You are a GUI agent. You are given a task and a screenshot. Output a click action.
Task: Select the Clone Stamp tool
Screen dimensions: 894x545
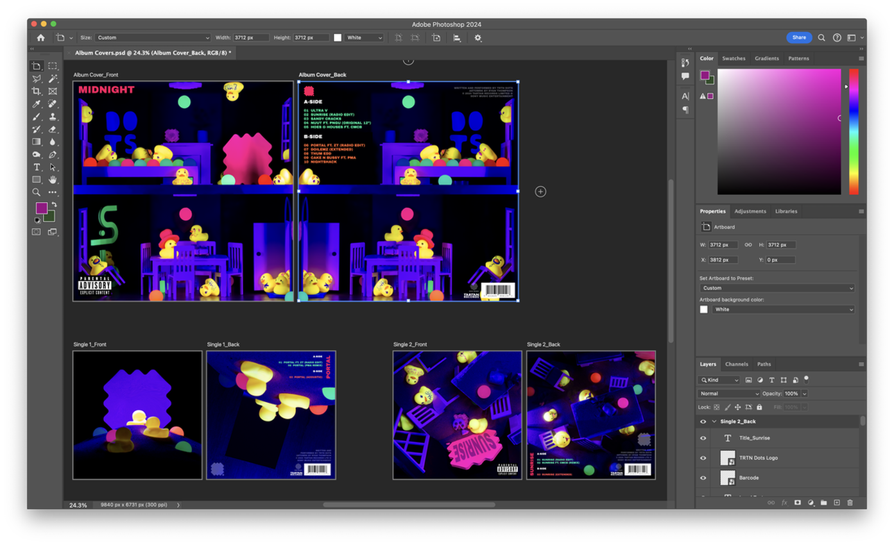click(53, 117)
